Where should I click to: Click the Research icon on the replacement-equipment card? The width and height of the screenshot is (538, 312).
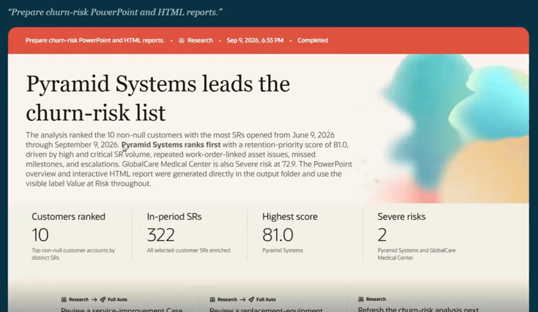tap(212, 300)
